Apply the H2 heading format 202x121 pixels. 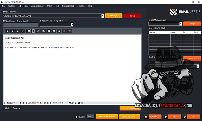28,31
